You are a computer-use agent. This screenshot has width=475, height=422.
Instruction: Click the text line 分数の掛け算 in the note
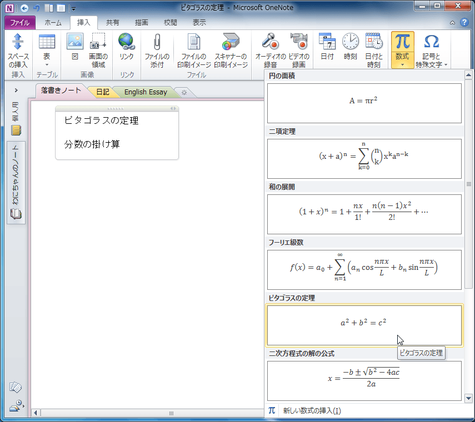point(92,144)
